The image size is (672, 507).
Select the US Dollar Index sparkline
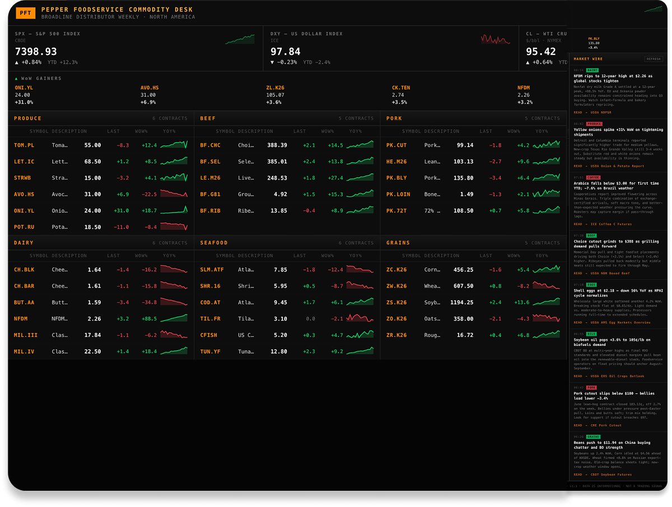[496, 39]
